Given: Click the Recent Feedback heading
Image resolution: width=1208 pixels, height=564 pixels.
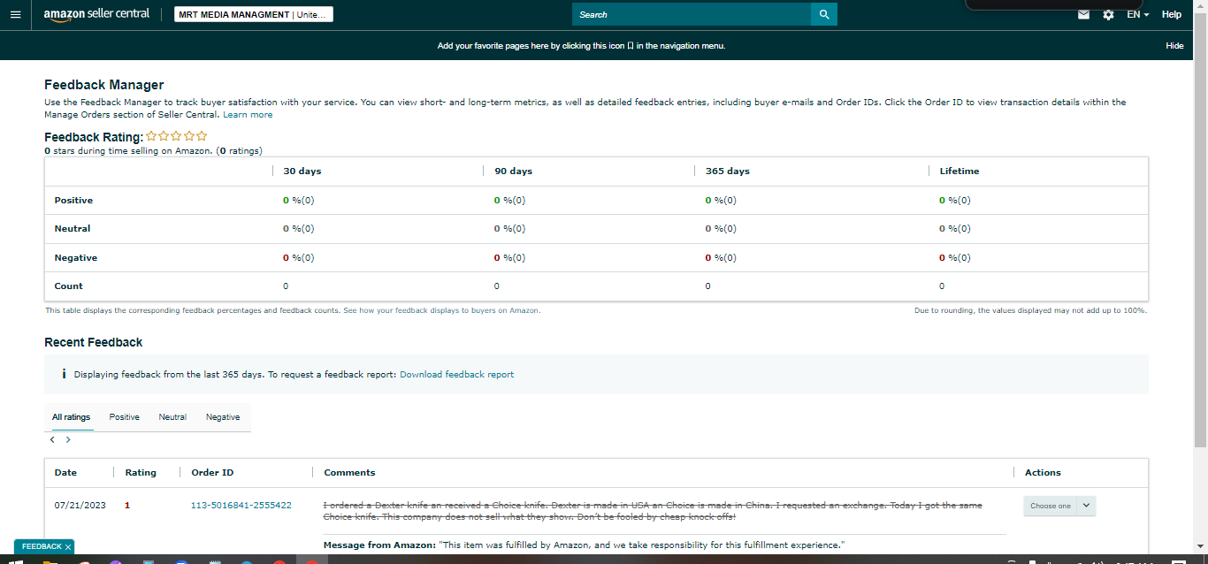Looking at the screenshot, I should pyautogui.click(x=94, y=342).
